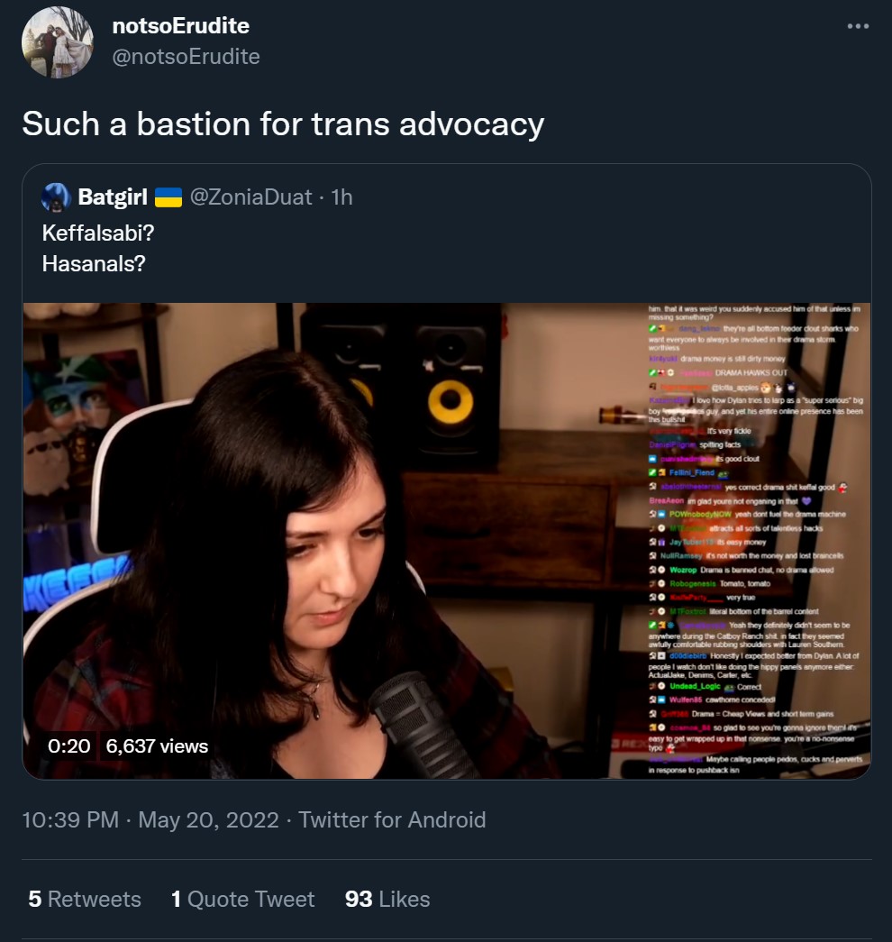The width and height of the screenshot is (892, 942).
Task: Click the 1h timestamp on quoted tweet
Action: (x=341, y=197)
